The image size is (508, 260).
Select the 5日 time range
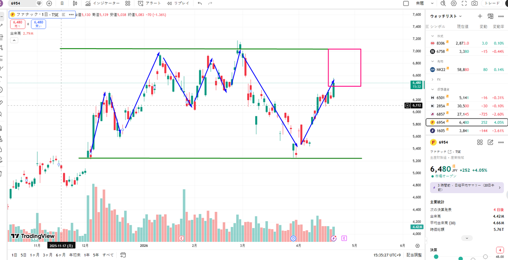coord(24,255)
